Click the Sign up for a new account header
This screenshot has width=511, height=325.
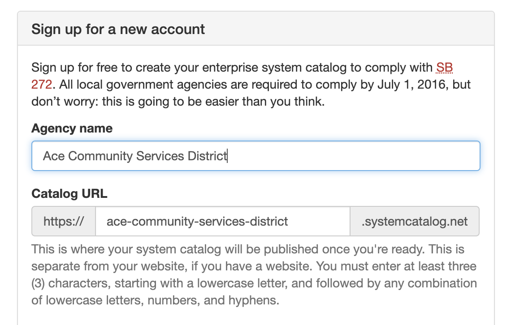117,29
